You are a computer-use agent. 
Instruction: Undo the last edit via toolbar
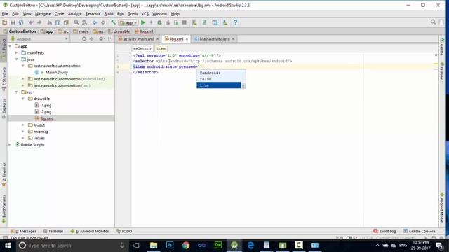pos(31,22)
